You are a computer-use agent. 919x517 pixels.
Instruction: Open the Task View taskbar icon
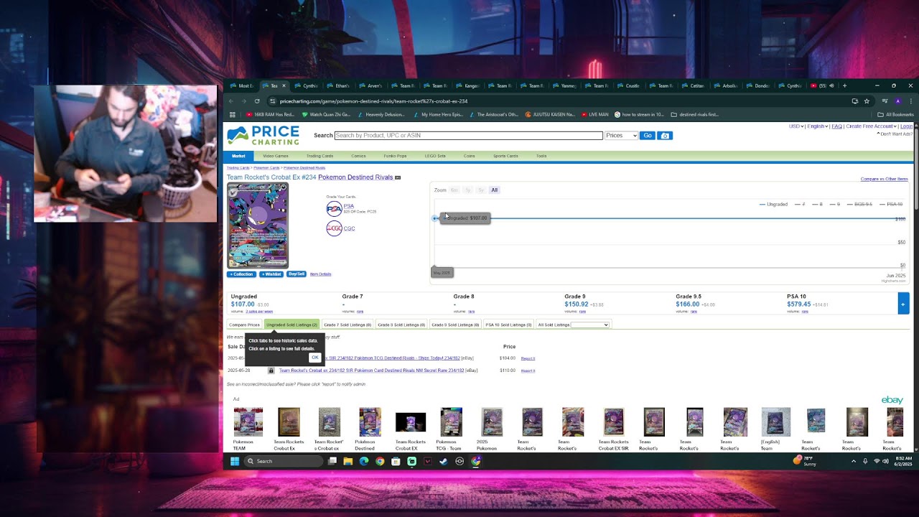tap(332, 461)
